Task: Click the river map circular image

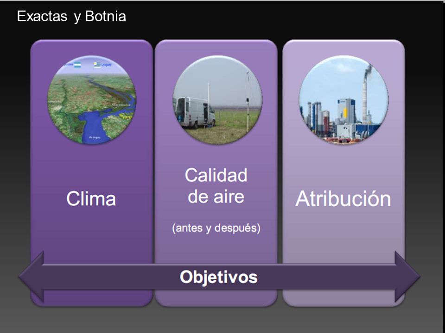Action: (92, 100)
